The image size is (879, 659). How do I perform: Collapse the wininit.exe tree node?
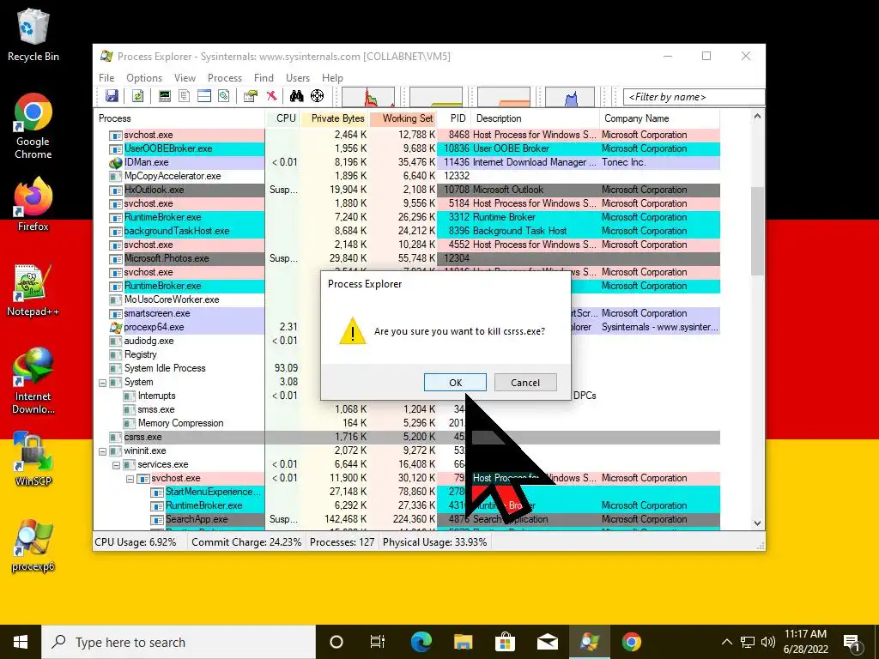(103, 451)
